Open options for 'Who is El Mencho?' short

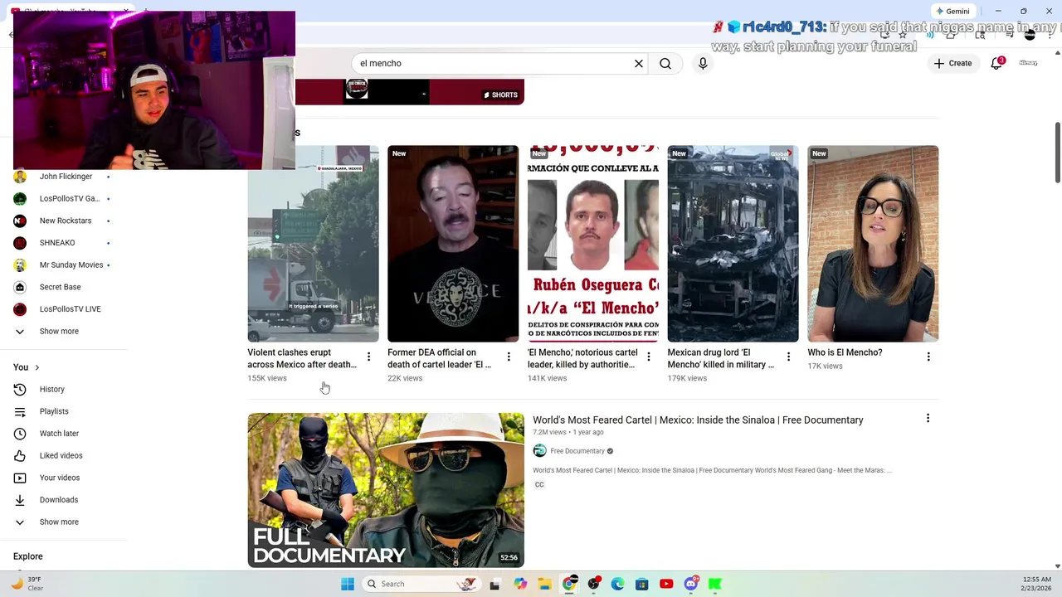[928, 357]
